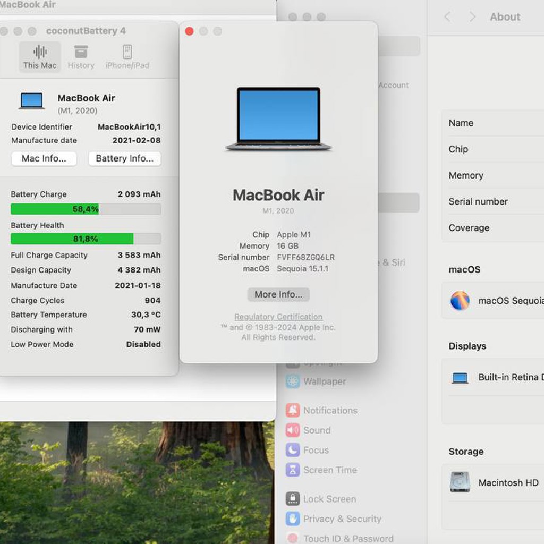
Task: Click the macOS Sequoia icon in About pane
Action: 460,301
